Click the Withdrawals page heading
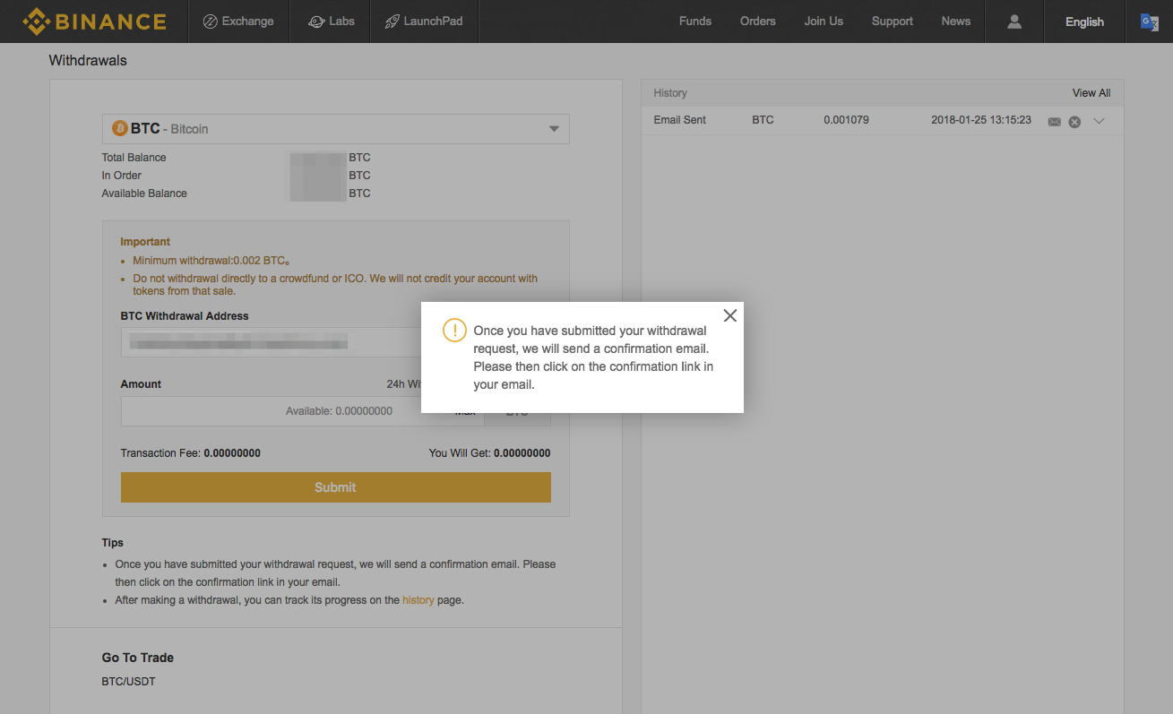Image resolution: width=1173 pixels, height=714 pixels. tap(88, 61)
